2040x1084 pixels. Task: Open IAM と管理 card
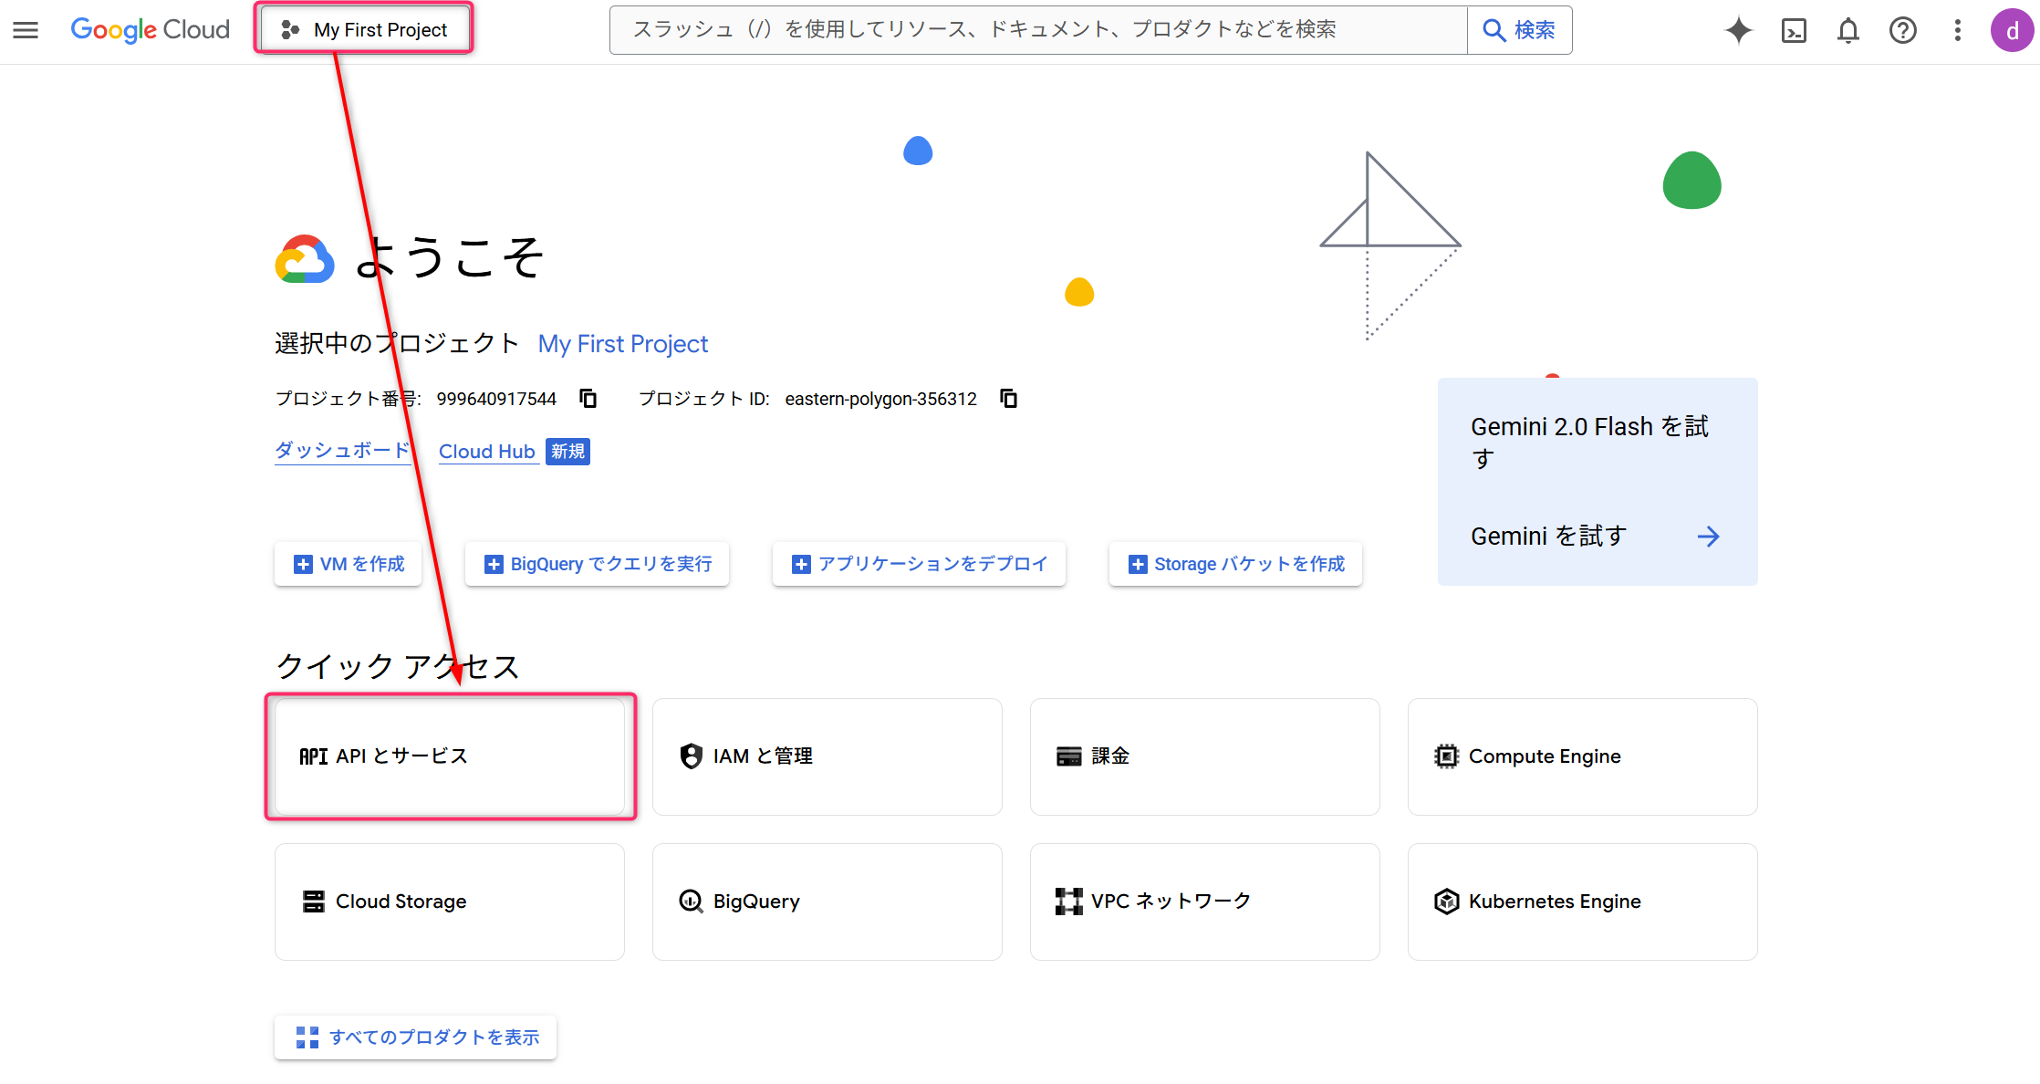(x=827, y=756)
